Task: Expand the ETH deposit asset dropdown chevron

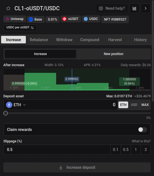Action: 24,105
